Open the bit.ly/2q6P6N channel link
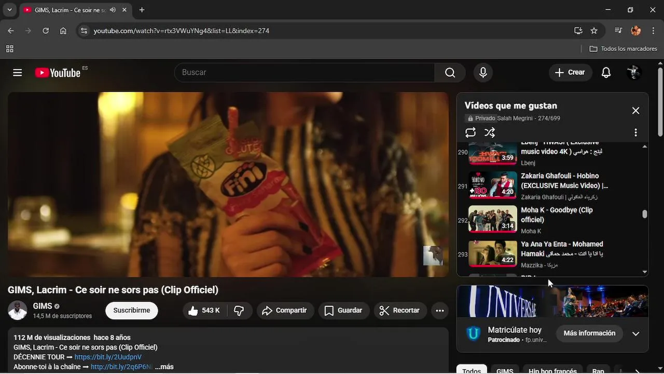This screenshot has height=374, width=664. [x=121, y=367]
